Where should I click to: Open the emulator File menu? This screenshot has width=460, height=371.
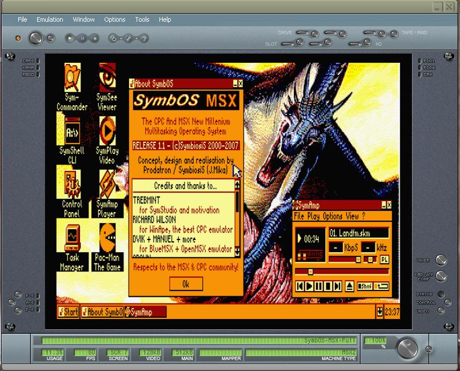[22, 19]
